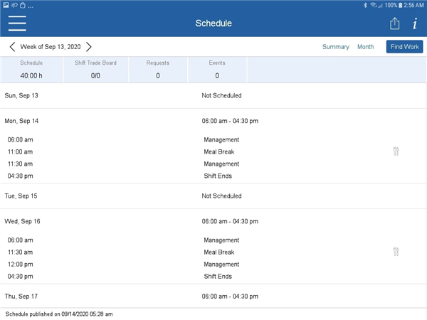427x320 pixels.
Task: Tap the Schedule published timestamp footer
Action: pyautogui.click(x=59, y=314)
